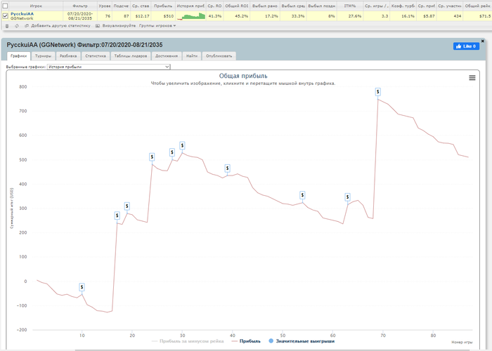This screenshot has width=492, height=351.
Task: Click the '07/20/2020-08/21/2035' filter cell
Action: (x=80, y=16)
